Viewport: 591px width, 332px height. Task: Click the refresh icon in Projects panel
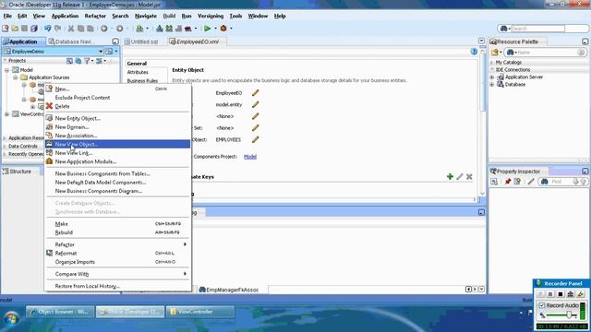(78, 61)
